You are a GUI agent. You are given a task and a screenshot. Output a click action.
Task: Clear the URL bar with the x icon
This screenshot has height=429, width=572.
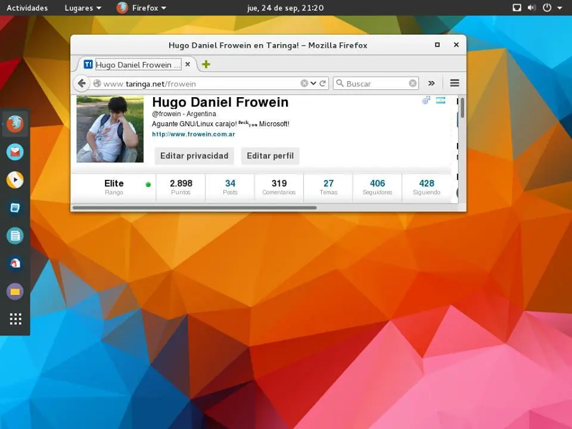pyautogui.click(x=304, y=83)
